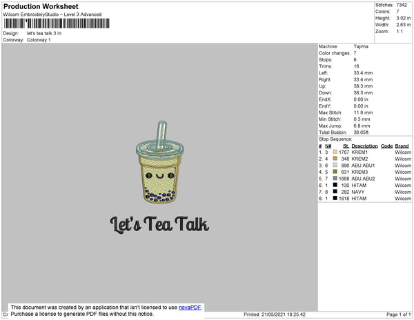Click the Zoom value '1:1'

400,32
